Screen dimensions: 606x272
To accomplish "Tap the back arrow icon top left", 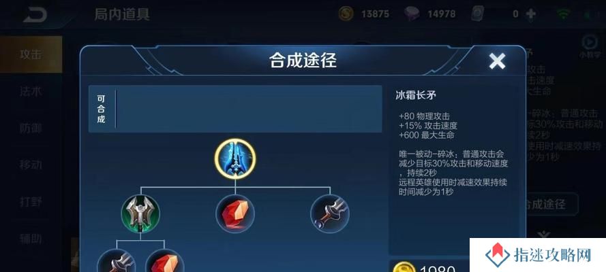I will (35, 15).
